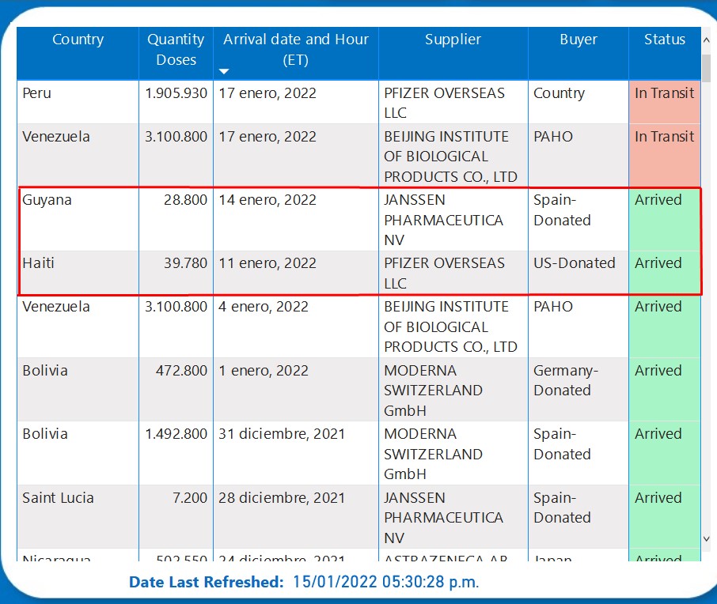Image resolution: width=717 pixels, height=604 pixels.
Task: Click the Germany-Donated buyer cell
Action: point(565,380)
